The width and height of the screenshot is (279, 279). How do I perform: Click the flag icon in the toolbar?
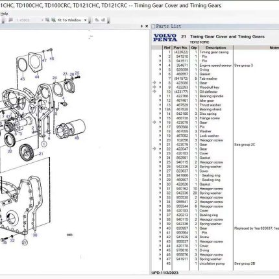10,20
